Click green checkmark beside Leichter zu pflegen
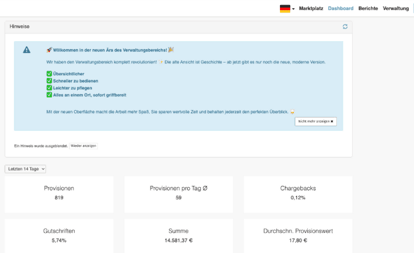This screenshot has width=414, height=253. pyautogui.click(x=49, y=88)
